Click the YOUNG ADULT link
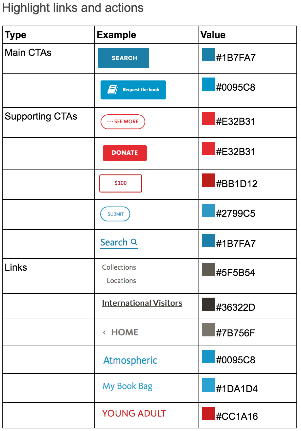Screen dimensions: 301x431 (x=134, y=413)
